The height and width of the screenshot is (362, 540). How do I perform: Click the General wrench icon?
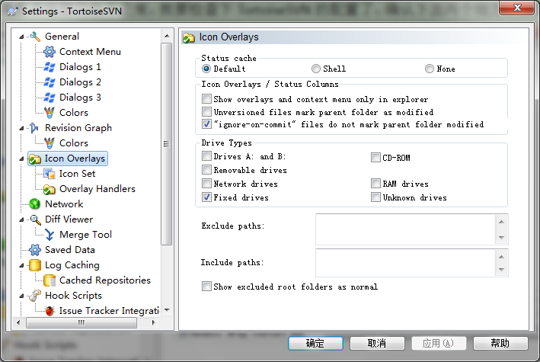coord(35,37)
